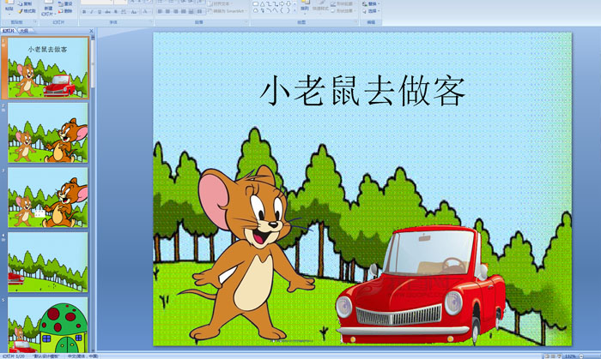Open the Font Color dropdown
The height and width of the screenshot is (359, 601).
coord(146,12)
